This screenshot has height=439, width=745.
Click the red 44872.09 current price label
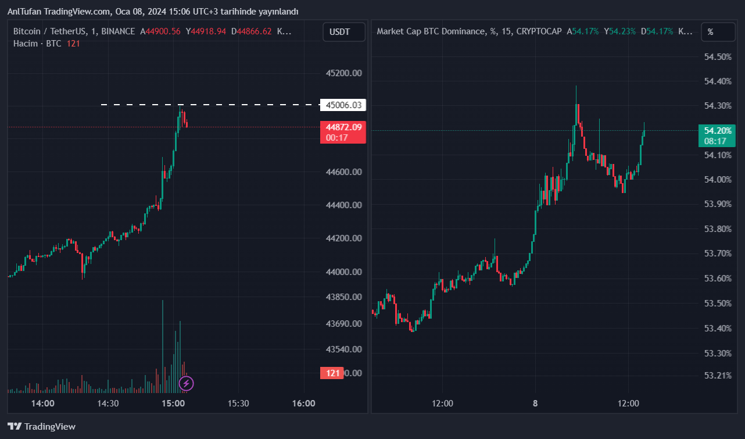point(344,127)
